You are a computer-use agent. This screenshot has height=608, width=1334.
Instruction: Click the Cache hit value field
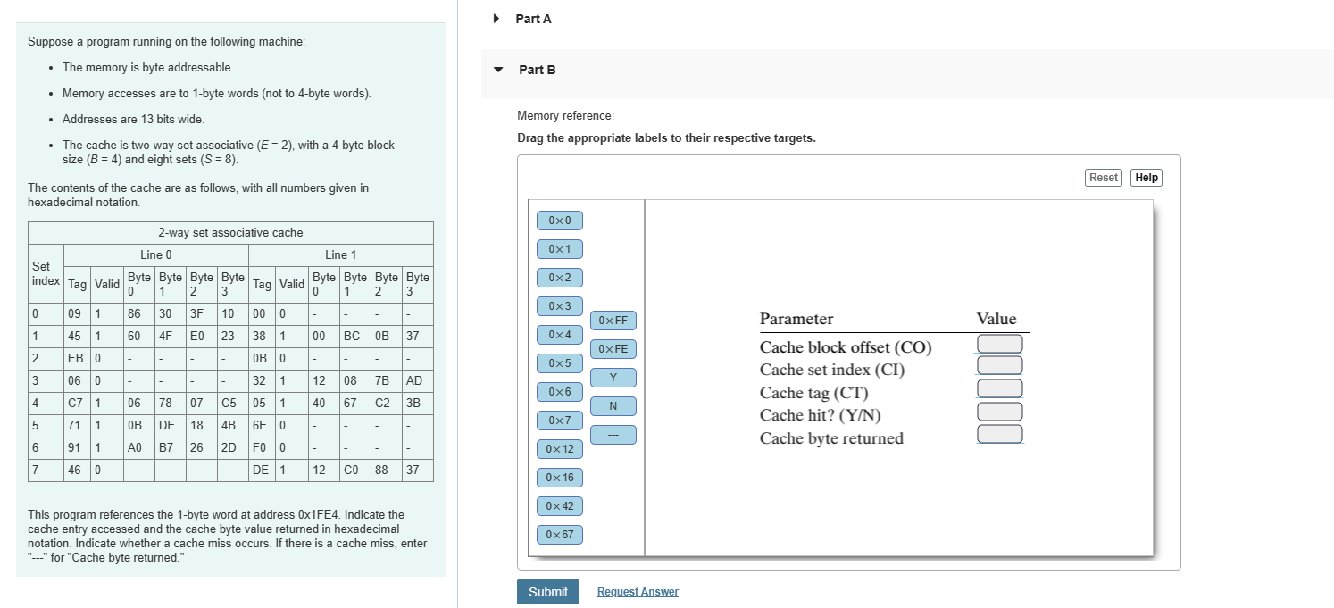coord(1000,411)
